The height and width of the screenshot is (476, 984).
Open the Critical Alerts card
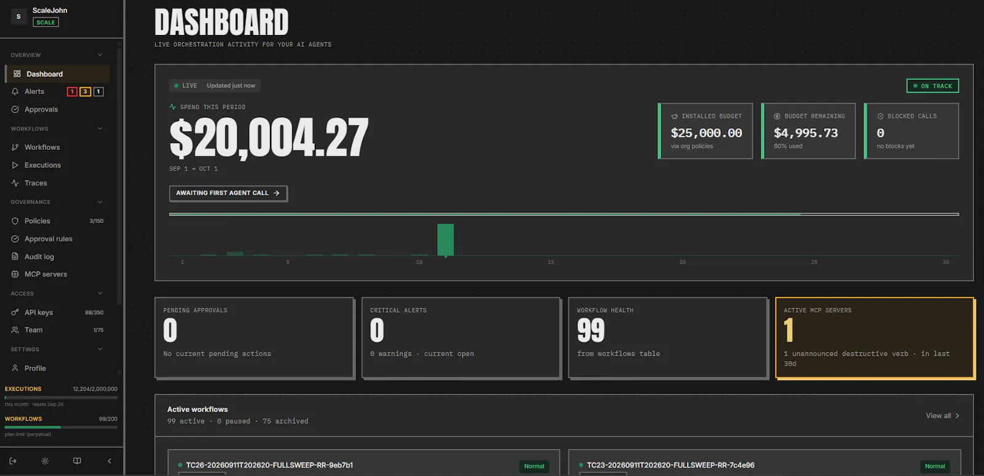coord(461,338)
